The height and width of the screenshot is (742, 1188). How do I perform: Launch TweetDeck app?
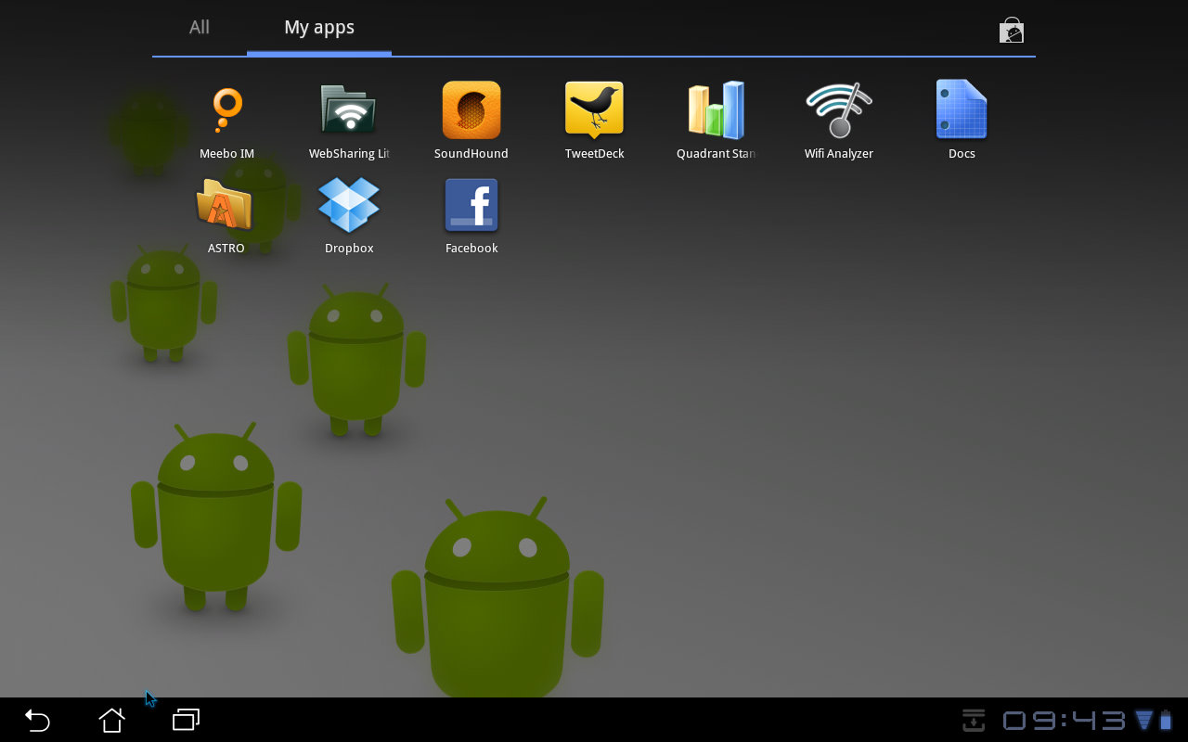594,110
